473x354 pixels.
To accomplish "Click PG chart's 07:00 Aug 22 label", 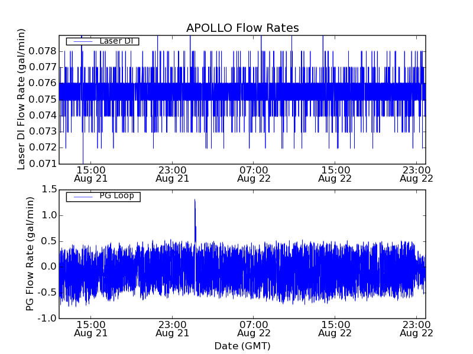I will point(254,329).
